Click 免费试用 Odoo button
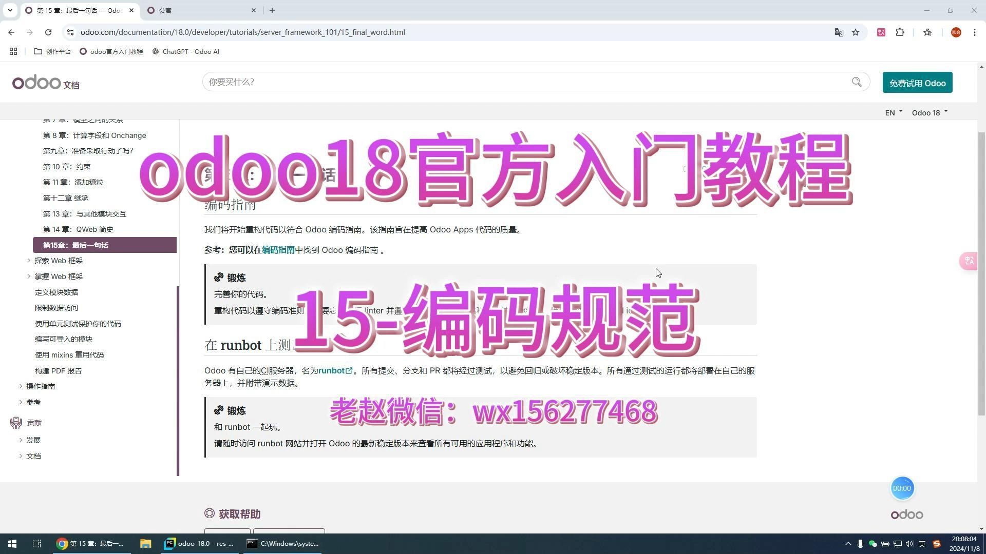The height and width of the screenshot is (554, 986). tap(917, 83)
